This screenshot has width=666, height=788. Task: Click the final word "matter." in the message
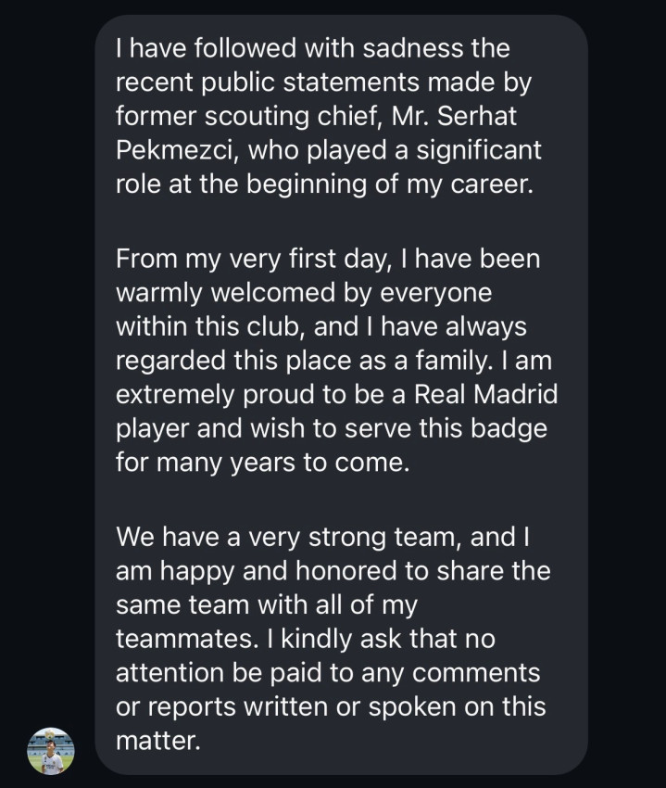(x=157, y=739)
